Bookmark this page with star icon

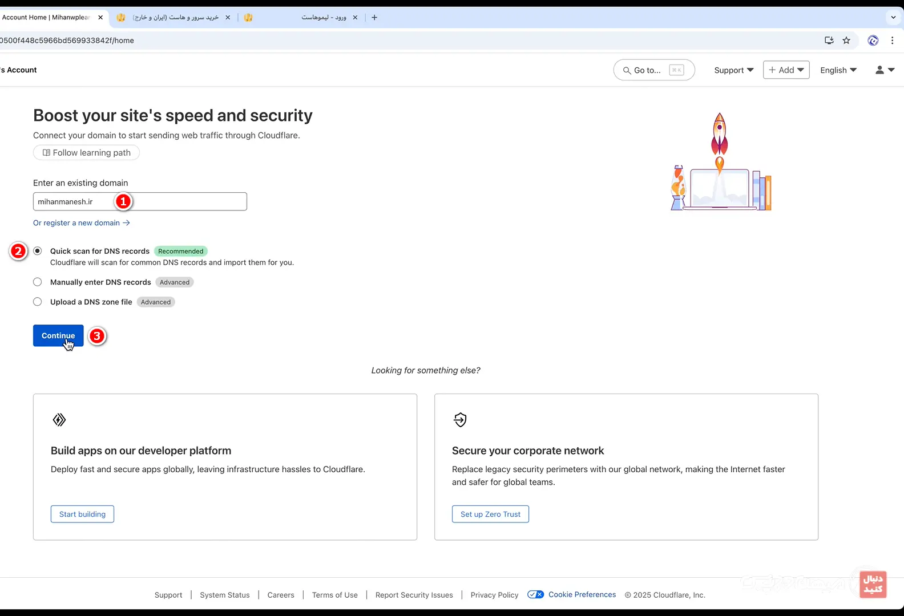point(846,40)
